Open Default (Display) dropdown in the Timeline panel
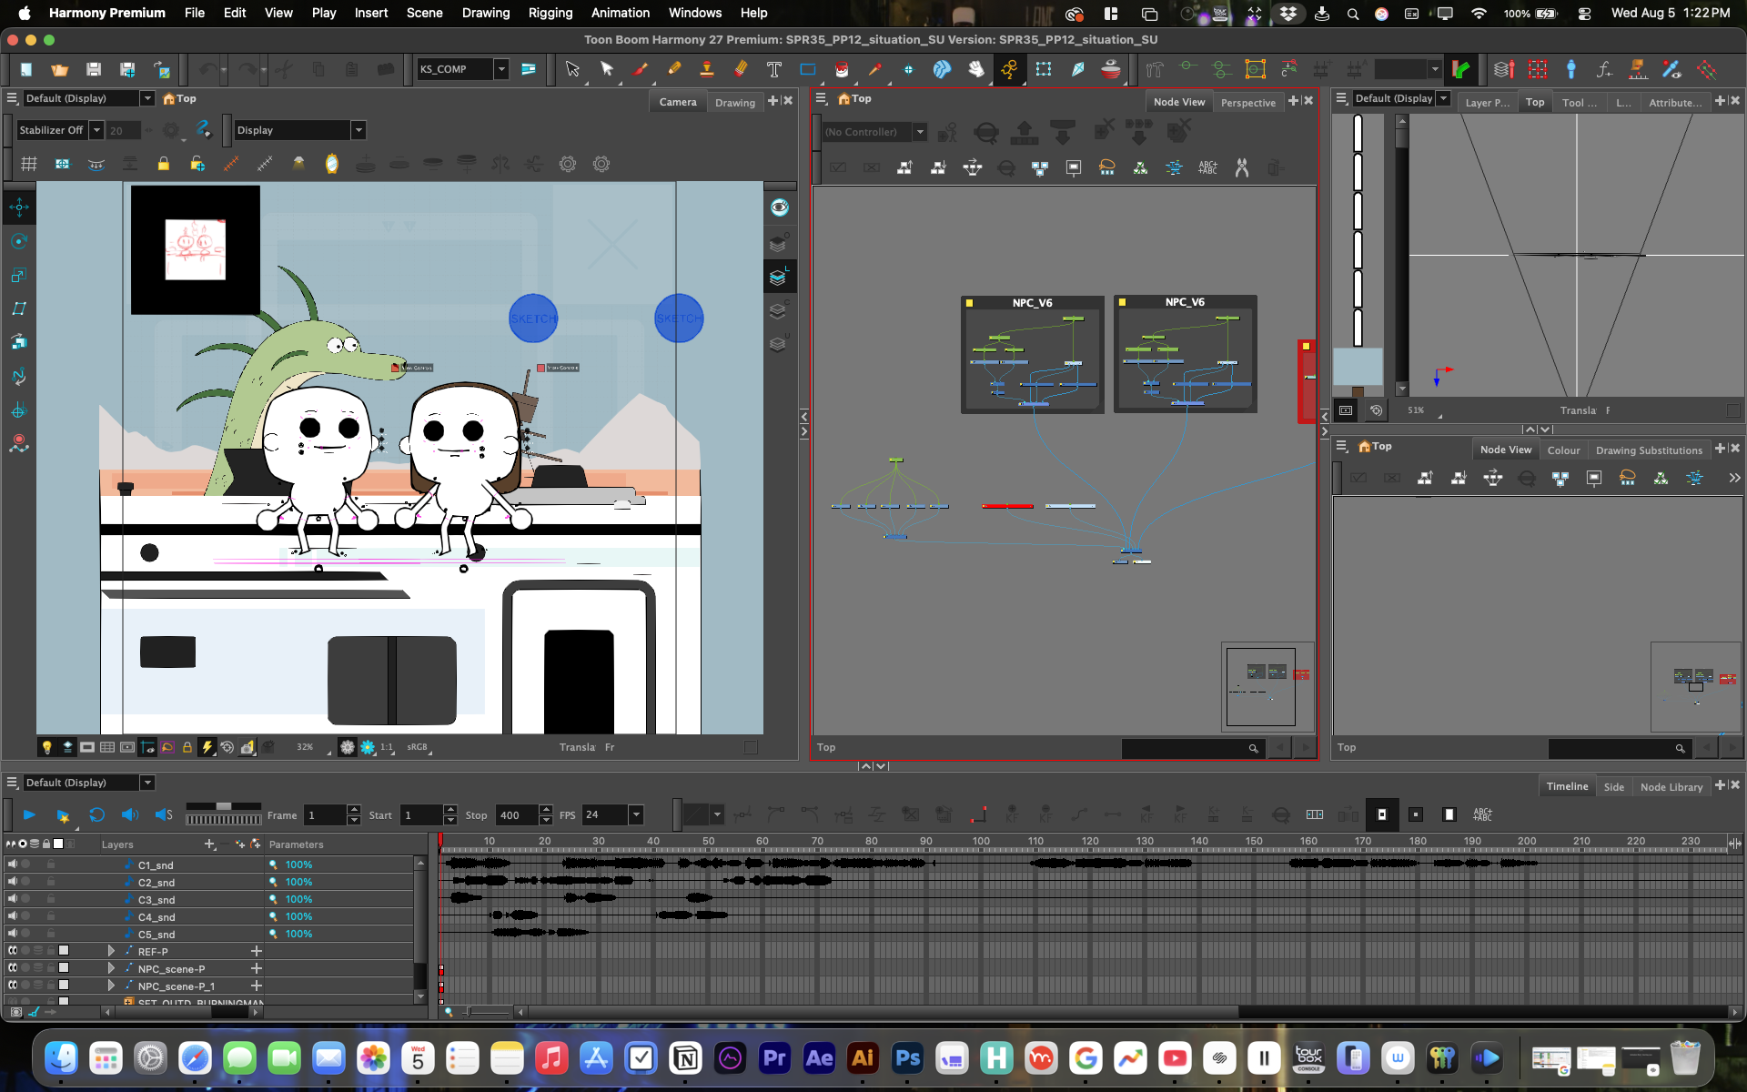1747x1092 pixels. pyautogui.click(x=147, y=783)
